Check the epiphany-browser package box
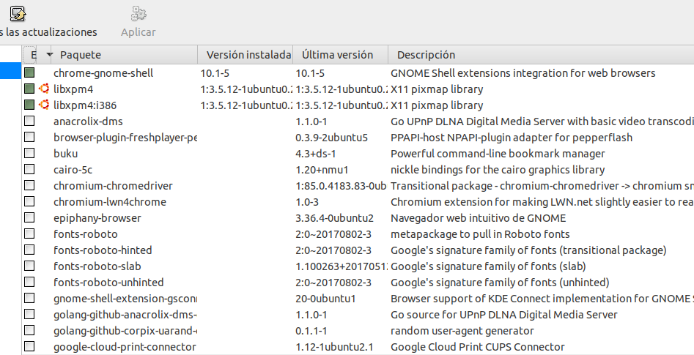694x355 pixels. 29,218
